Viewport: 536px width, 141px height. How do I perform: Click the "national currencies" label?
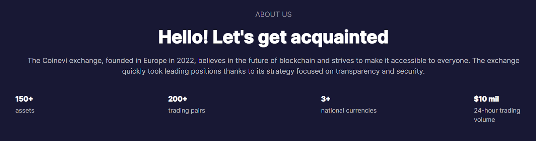tap(349, 111)
